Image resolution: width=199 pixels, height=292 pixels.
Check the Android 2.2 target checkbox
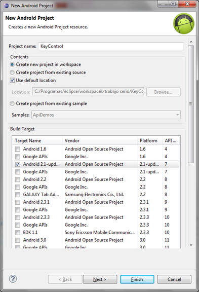coord(18,179)
